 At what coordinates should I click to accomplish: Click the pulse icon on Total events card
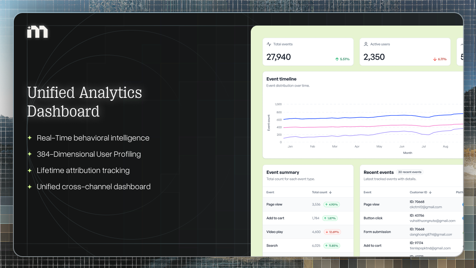pos(269,44)
